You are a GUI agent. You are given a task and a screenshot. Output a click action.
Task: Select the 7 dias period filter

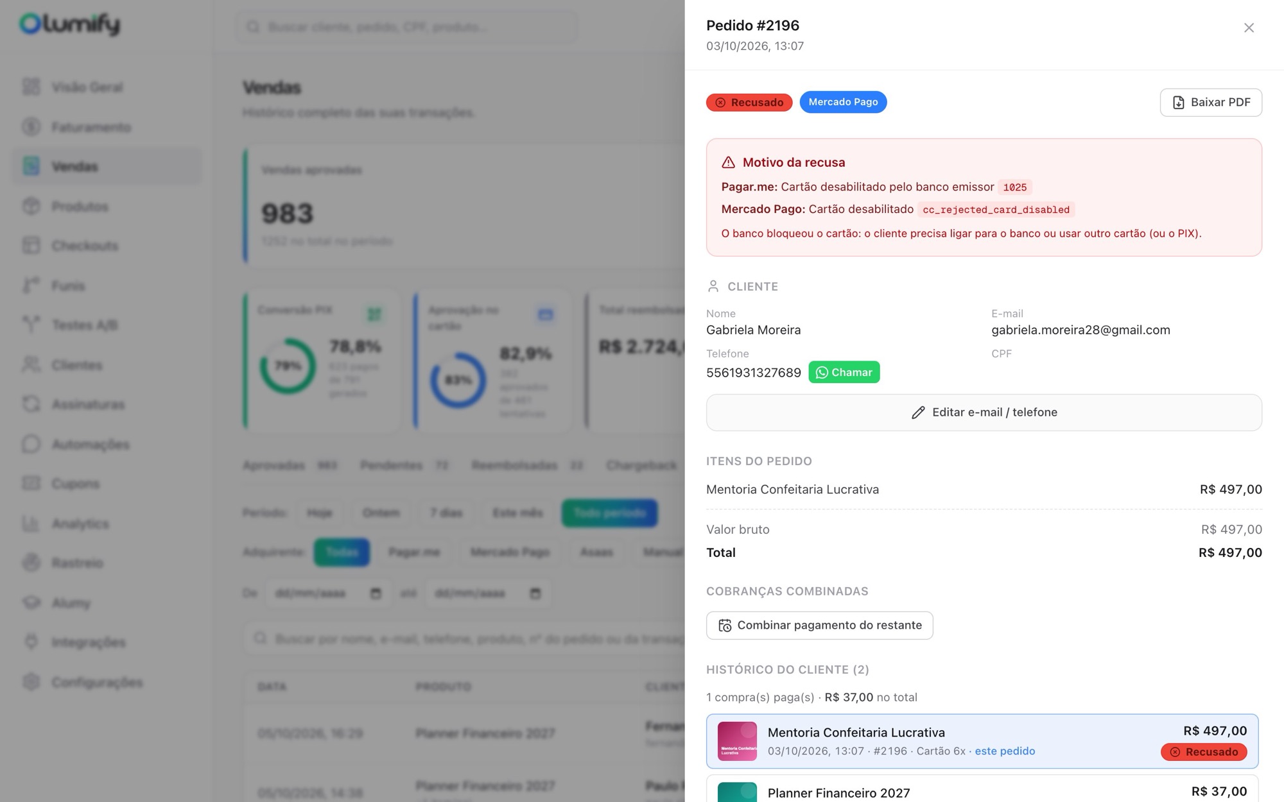click(x=446, y=513)
